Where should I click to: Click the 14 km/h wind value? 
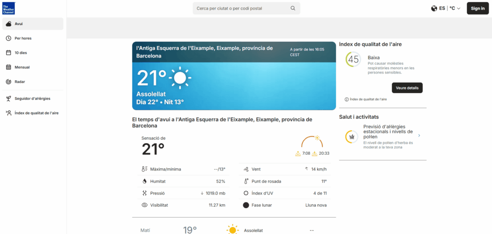[x=319, y=169]
